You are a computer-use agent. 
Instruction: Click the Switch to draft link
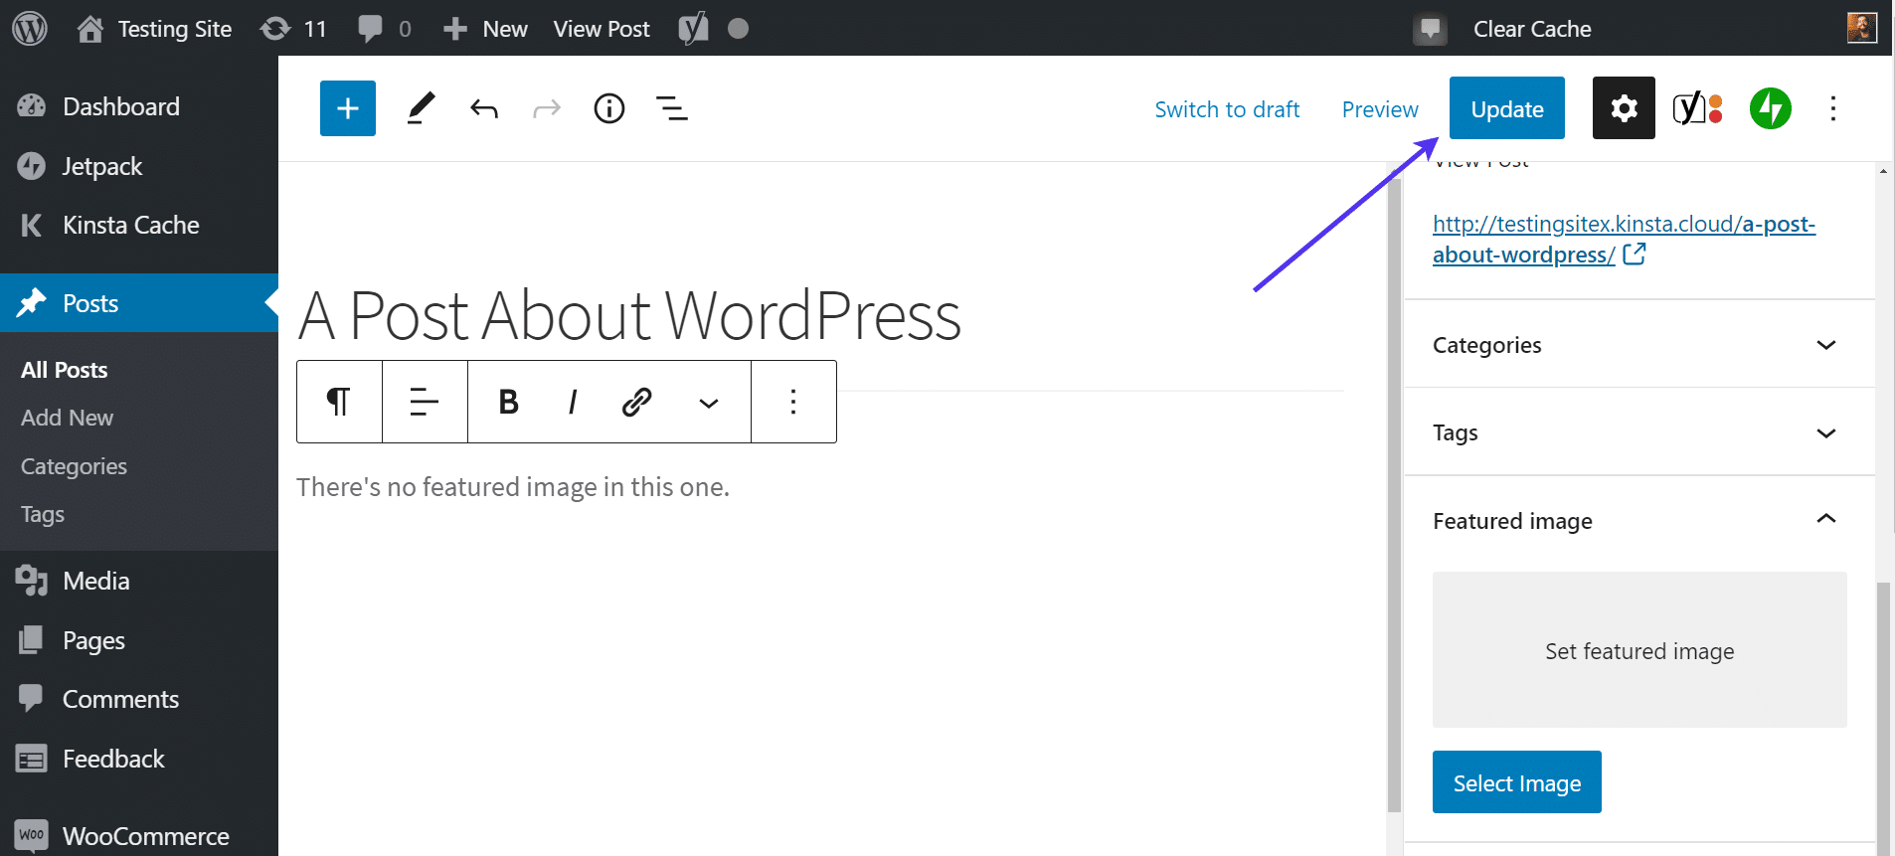[1227, 109]
